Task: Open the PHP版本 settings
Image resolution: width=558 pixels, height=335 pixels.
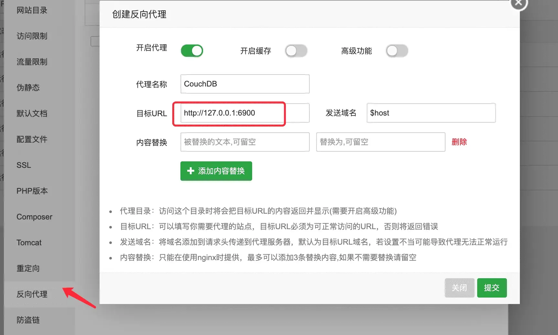Action: (32, 191)
